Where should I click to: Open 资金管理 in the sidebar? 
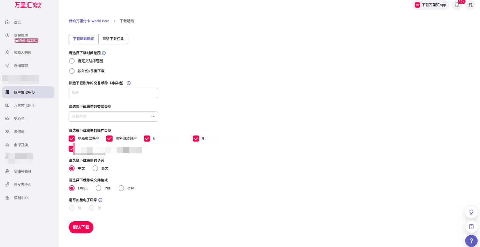point(21,35)
